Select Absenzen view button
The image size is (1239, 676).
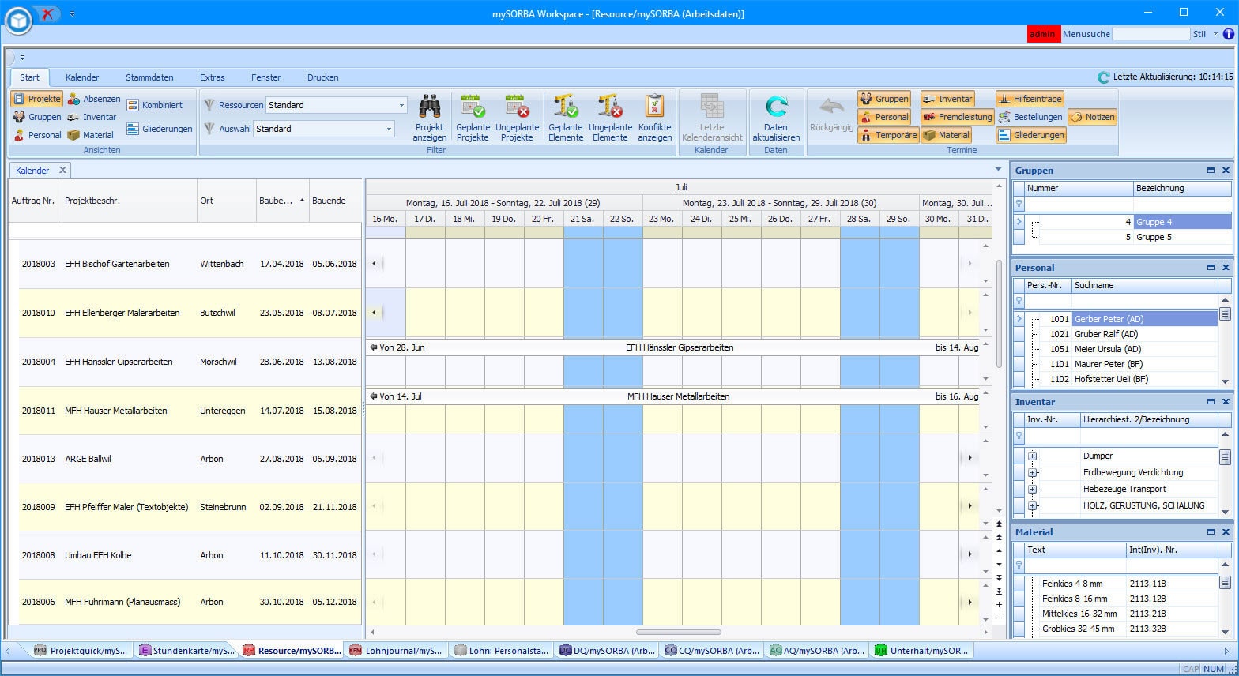click(94, 99)
